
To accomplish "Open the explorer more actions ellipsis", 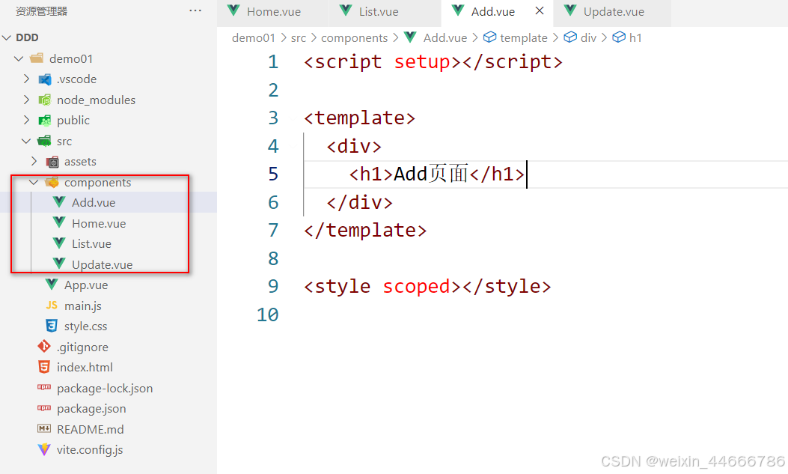I will pos(195,10).
